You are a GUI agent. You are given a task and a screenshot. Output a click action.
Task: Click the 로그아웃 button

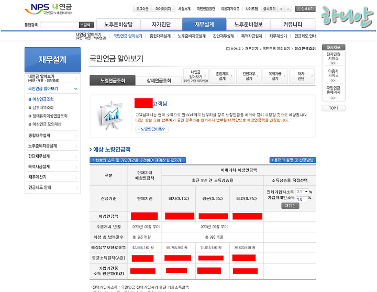click(142, 9)
